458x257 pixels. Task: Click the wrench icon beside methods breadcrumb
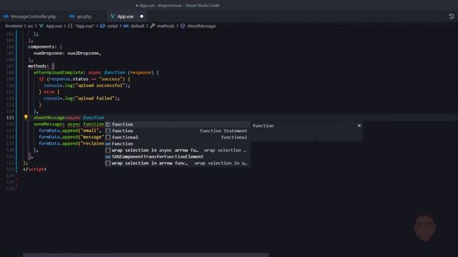pos(152,26)
